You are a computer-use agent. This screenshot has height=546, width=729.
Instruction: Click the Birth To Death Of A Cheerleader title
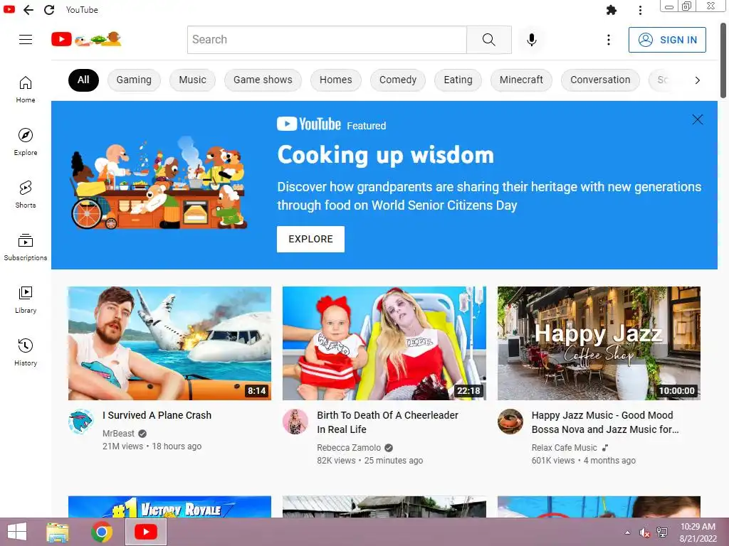(x=387, y=422)
